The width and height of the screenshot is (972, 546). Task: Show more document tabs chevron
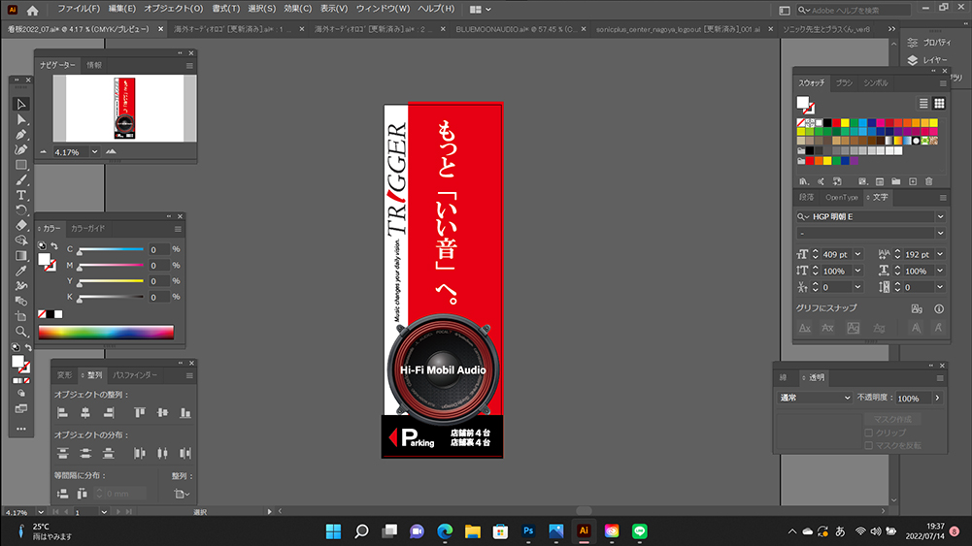891,29
